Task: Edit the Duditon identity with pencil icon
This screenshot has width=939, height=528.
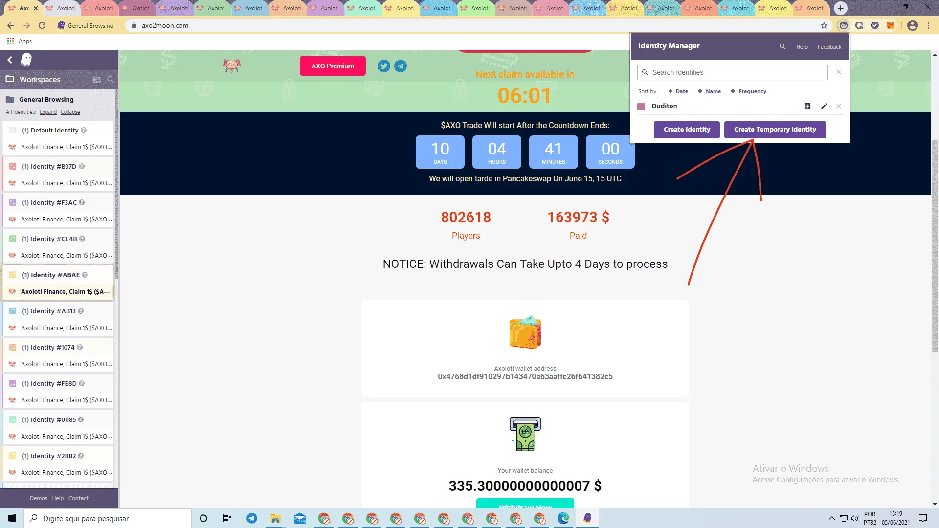Action: pos(824,106)
